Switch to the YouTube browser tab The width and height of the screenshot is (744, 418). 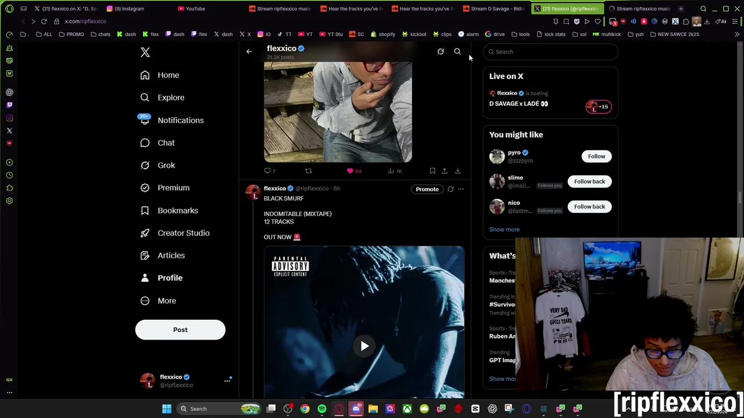pyautogui.click(x=195, y=9)
